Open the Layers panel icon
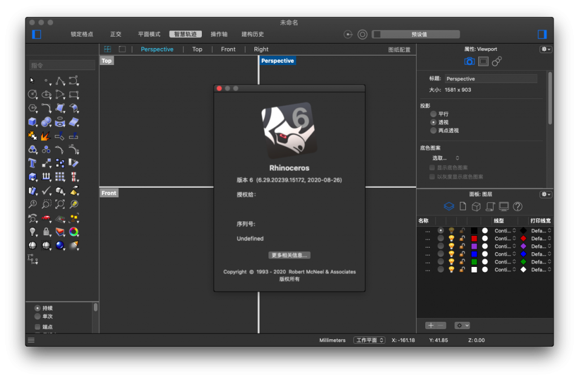This screenshot has width=579, height=380. 449,206
